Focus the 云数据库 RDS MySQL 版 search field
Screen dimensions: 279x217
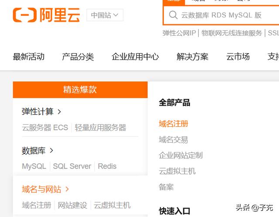pyautogui.click(x=221, y=15)
